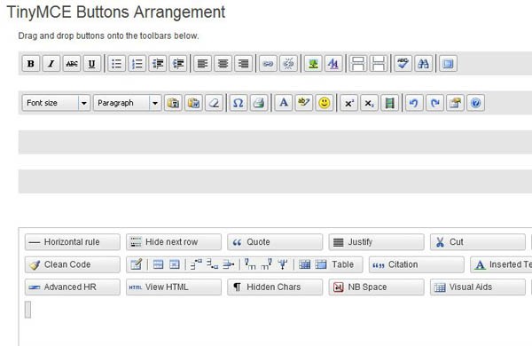Click the Justify button
The image size is (532, 346).
pyautogui.click(x=376, y=242)
